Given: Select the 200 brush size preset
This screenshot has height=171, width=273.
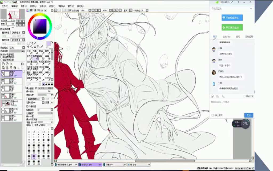Looking at the screenshot, I should click(x=34, y=157).
